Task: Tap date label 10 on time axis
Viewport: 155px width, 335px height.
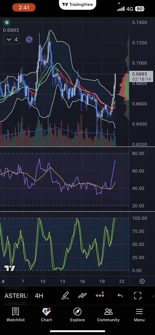Action: pyautogui.click(x=43, y=281)
